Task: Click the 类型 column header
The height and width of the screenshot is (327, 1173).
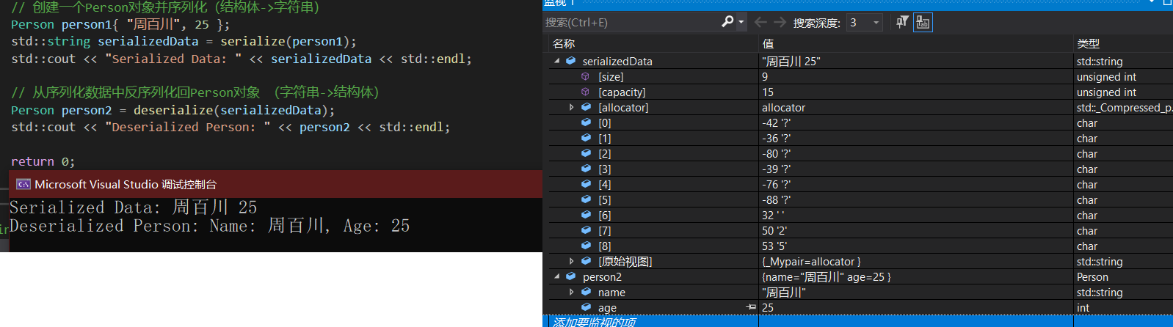Action: (x=1123, y=44)
